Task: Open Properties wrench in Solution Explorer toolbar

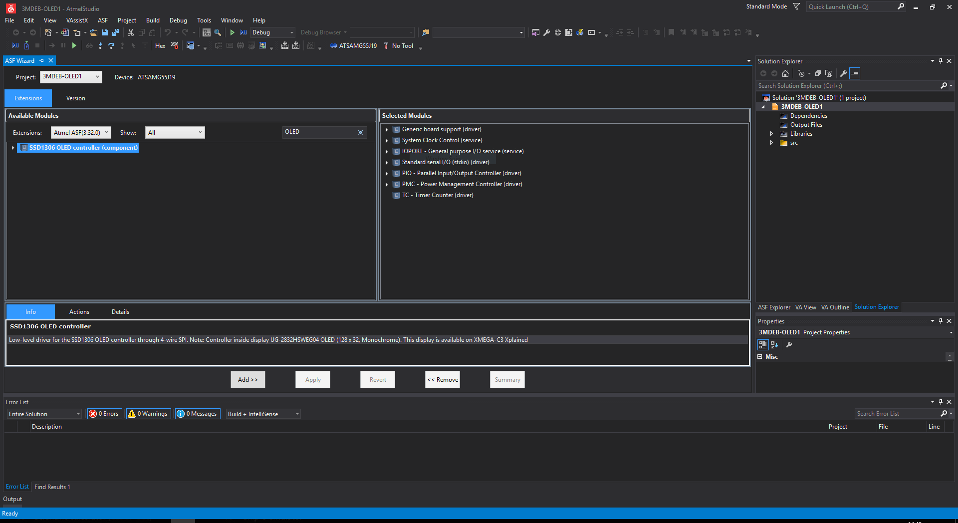Action: tap(843, 74)
